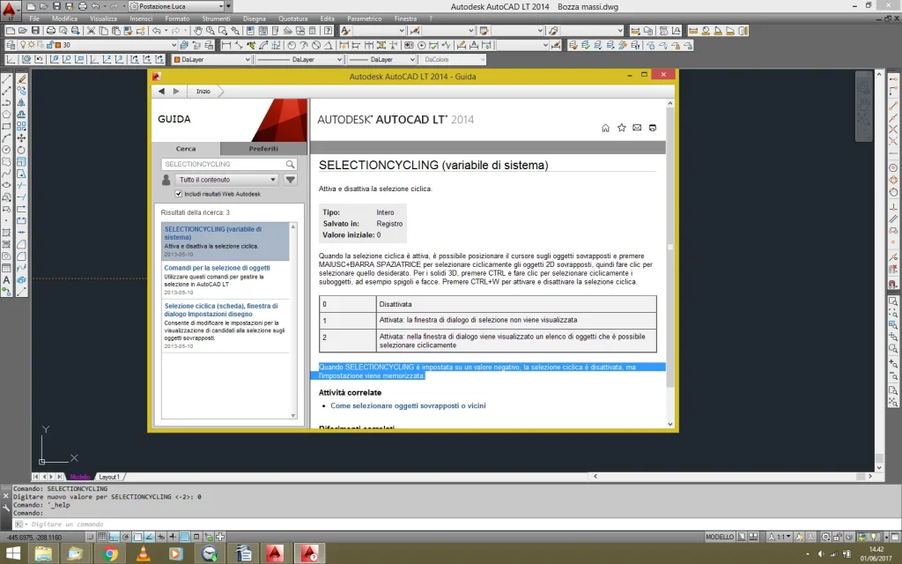The image size is (902, 564).
Task: Click the Plot printer icon in Quick Access toolbar
Action: [82, 6]
